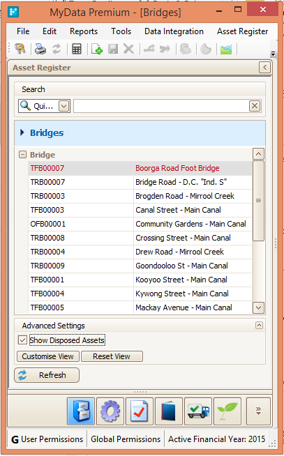Click Global Permissions in status bar

point(126,439)
